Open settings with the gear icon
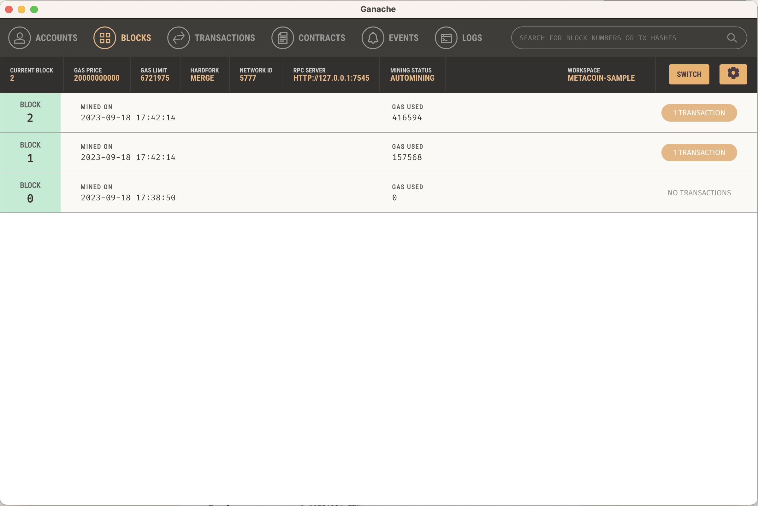Viewport: 758px width, 506px height. tap(733, 74)
